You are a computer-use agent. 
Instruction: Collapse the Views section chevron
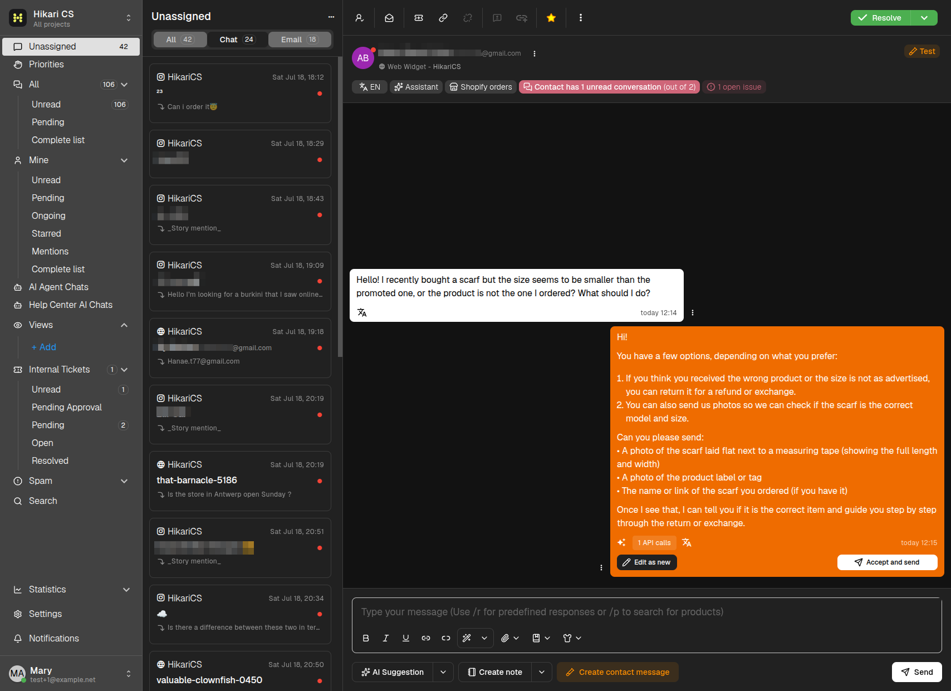(124, 325)
